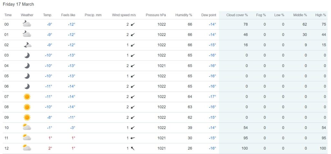Click the wind direction arrow at 12 hour
The width and height of the screenshot is (331, 154).
[x=133, y=148]
